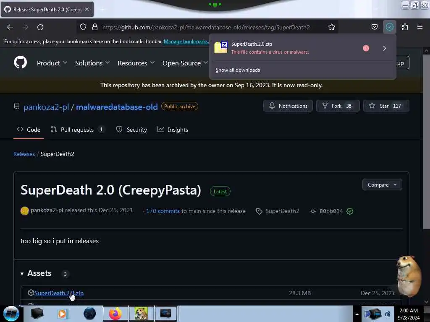The width and height of the screenshot is (430, 322).
Task: Click pankoza2-pl author name in release info
Action: coord(47,210)
